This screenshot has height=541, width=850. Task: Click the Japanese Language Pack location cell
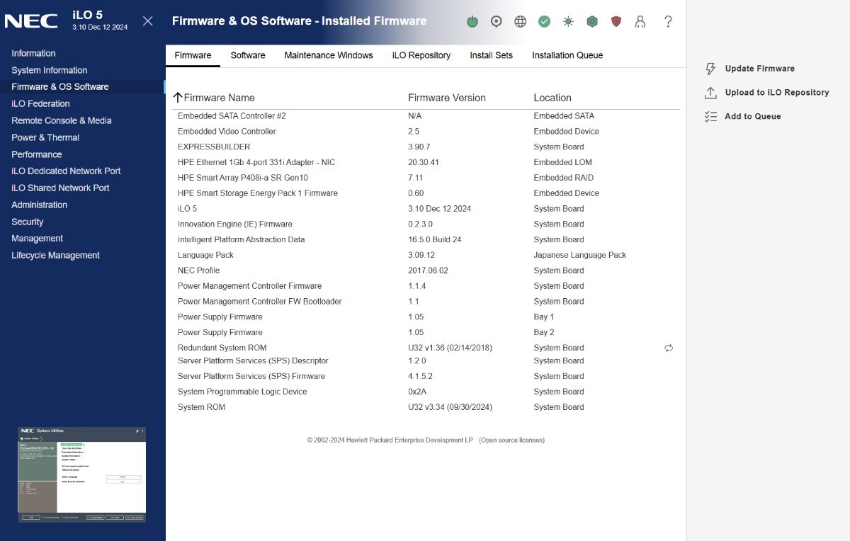(x=580, y=255)
